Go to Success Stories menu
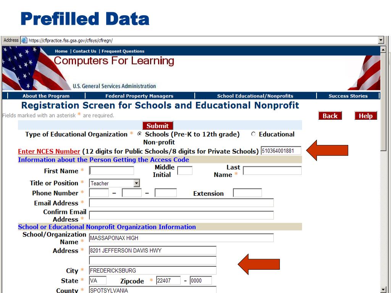Screen dimensions: 391x293 (348, 96)
